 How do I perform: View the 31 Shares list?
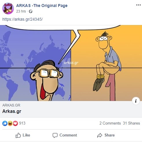click(x=131, y=123)
